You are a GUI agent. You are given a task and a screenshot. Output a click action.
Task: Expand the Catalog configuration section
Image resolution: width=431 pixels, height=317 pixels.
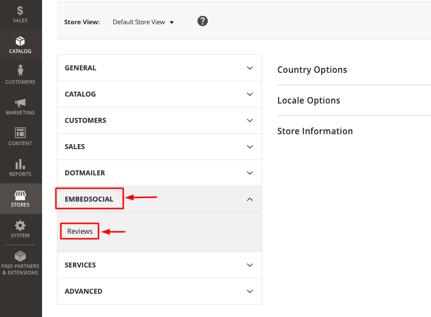[x=159, y=94]
